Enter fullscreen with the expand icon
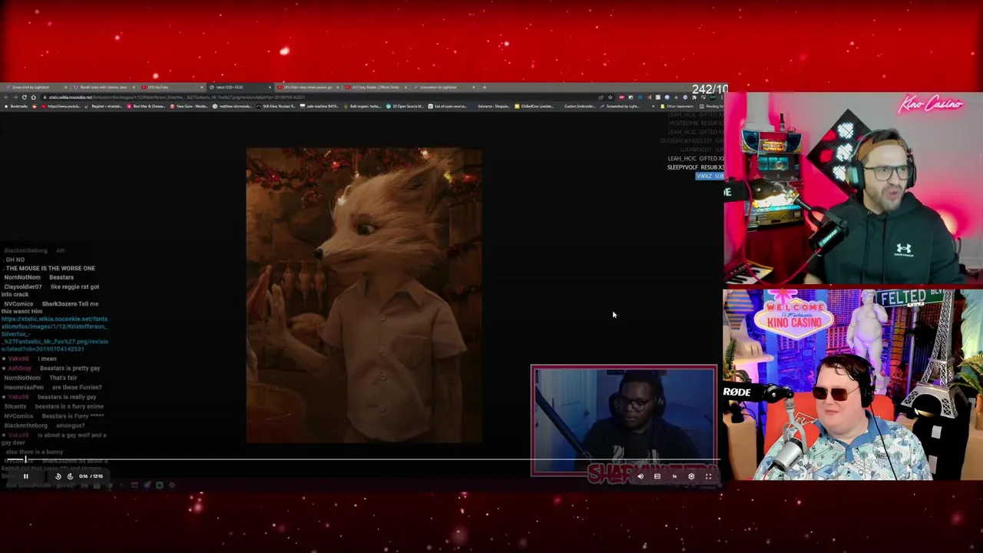The width and height of the screenshot is (983, 553). [708, 476]
